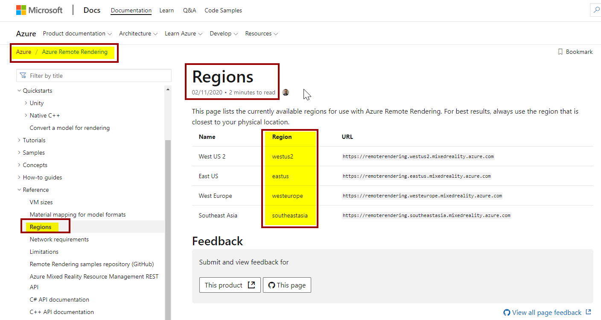The width and height of the screenshot is (601, 320).
Task: Click the westeurope region cell
Action: tap(288, 196)
